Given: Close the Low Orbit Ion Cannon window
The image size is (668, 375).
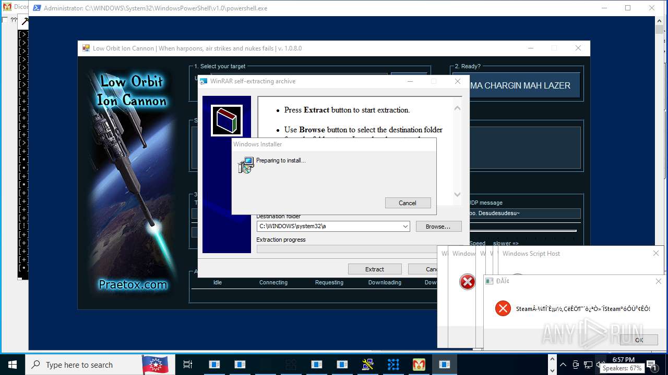Looking at the screenshot, I should point(578,48).
